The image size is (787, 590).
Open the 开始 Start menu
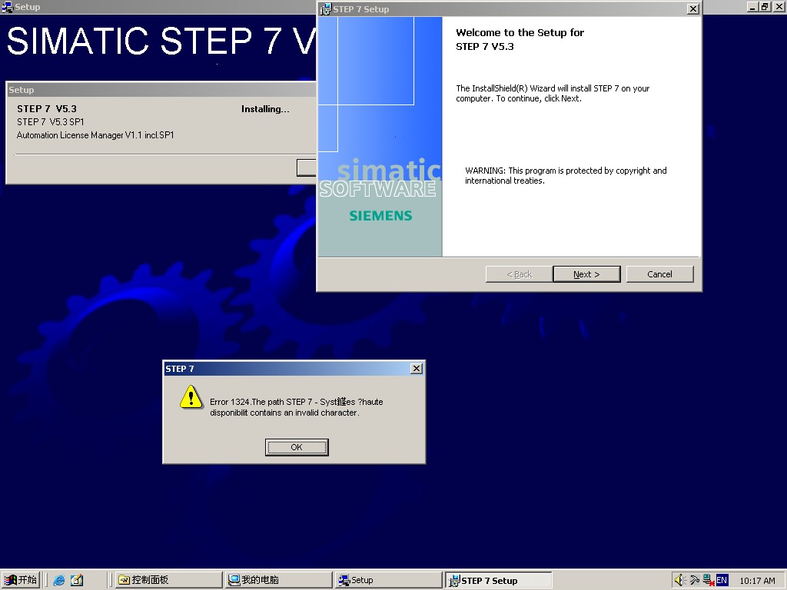pyautogui.click(x=21, y=580)
